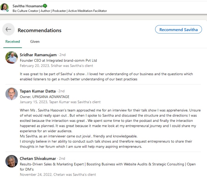Click Chetan Shivakumar's profile picture
Screen dimensions: 207x180
(12, 161)
